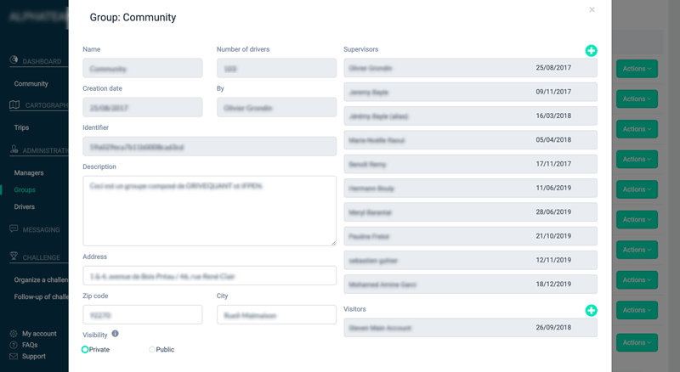Click the Zip code field
Image resolution: width=680 pixels, height=372 pixels.
tap(143, 315)
